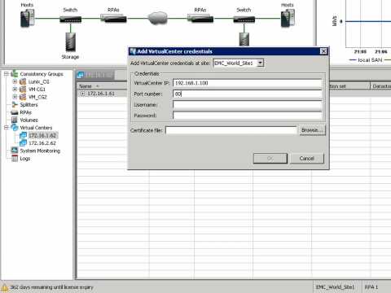Select 172.16.2.62 under Virtual Centers

(x=42, y=143)
